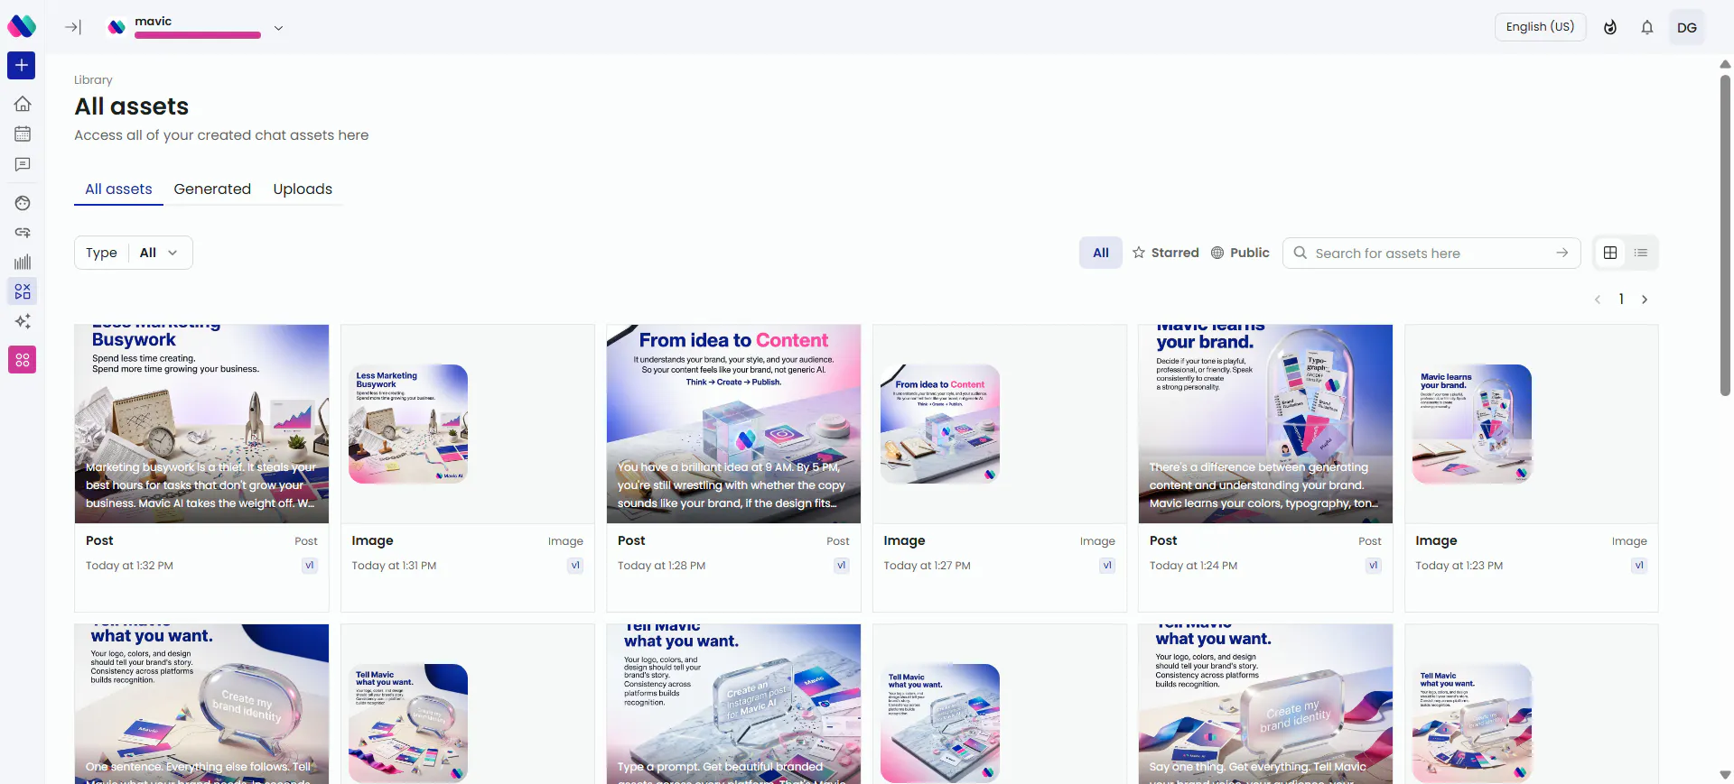1734x784 pixels.
Task: Open the pink apps grid icon
Action: (x=22, y=360)
